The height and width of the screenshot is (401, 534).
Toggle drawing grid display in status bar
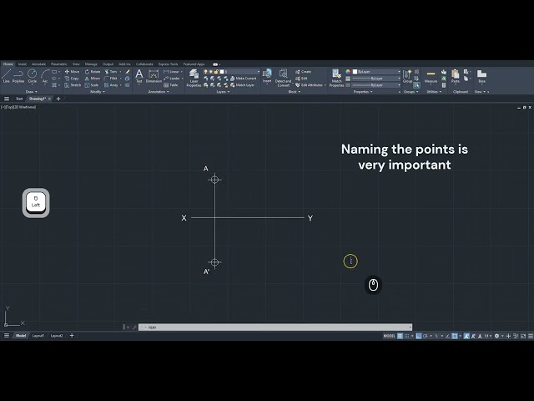point(400,336)
